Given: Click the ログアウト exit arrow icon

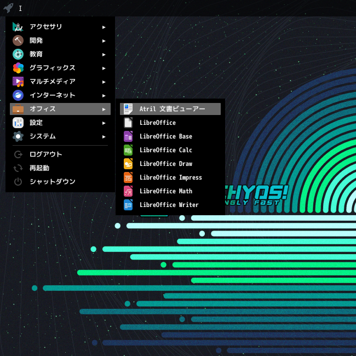Looking at the screenshot, I should 18,154.
